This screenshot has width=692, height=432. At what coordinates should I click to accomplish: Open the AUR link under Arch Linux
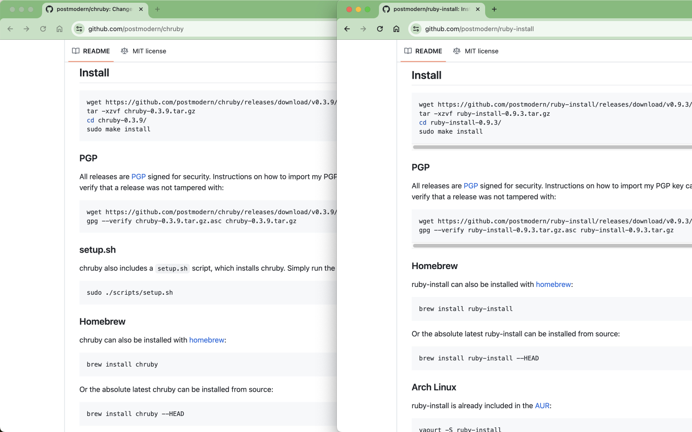coord(542,405)
